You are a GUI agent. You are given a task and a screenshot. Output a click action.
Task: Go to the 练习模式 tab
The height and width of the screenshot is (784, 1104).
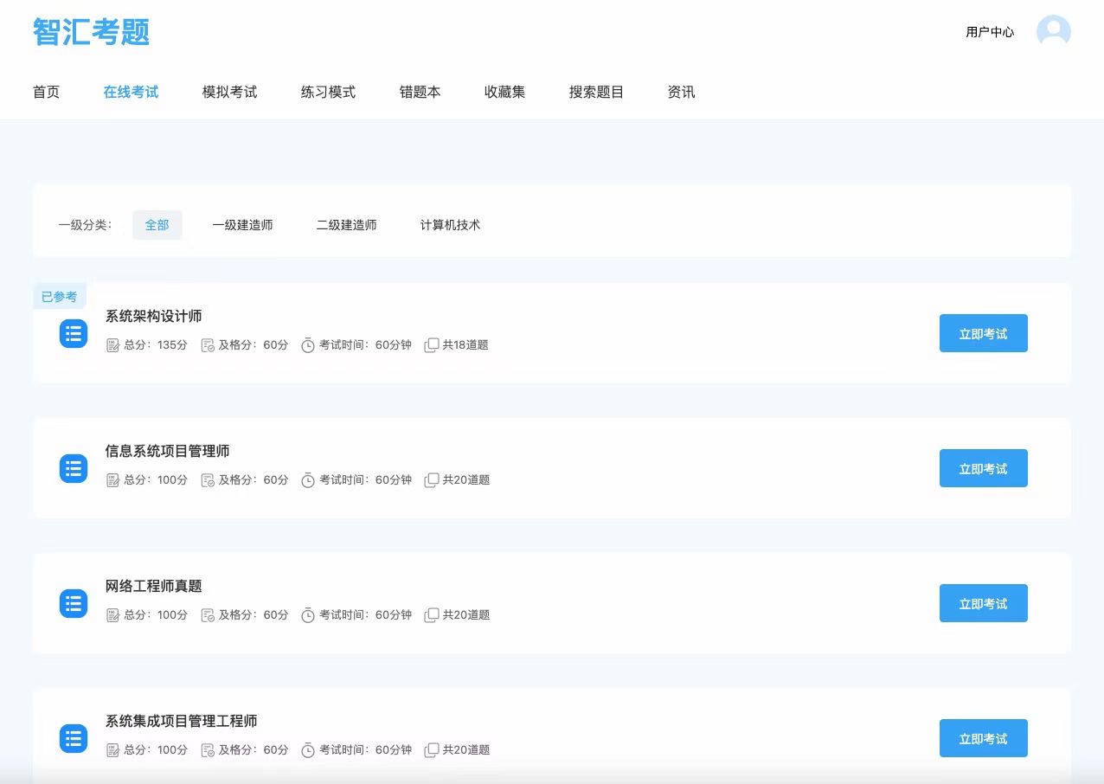click(328, 92)
